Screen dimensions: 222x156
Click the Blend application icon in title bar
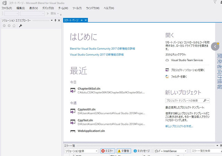tap(4, 2)
